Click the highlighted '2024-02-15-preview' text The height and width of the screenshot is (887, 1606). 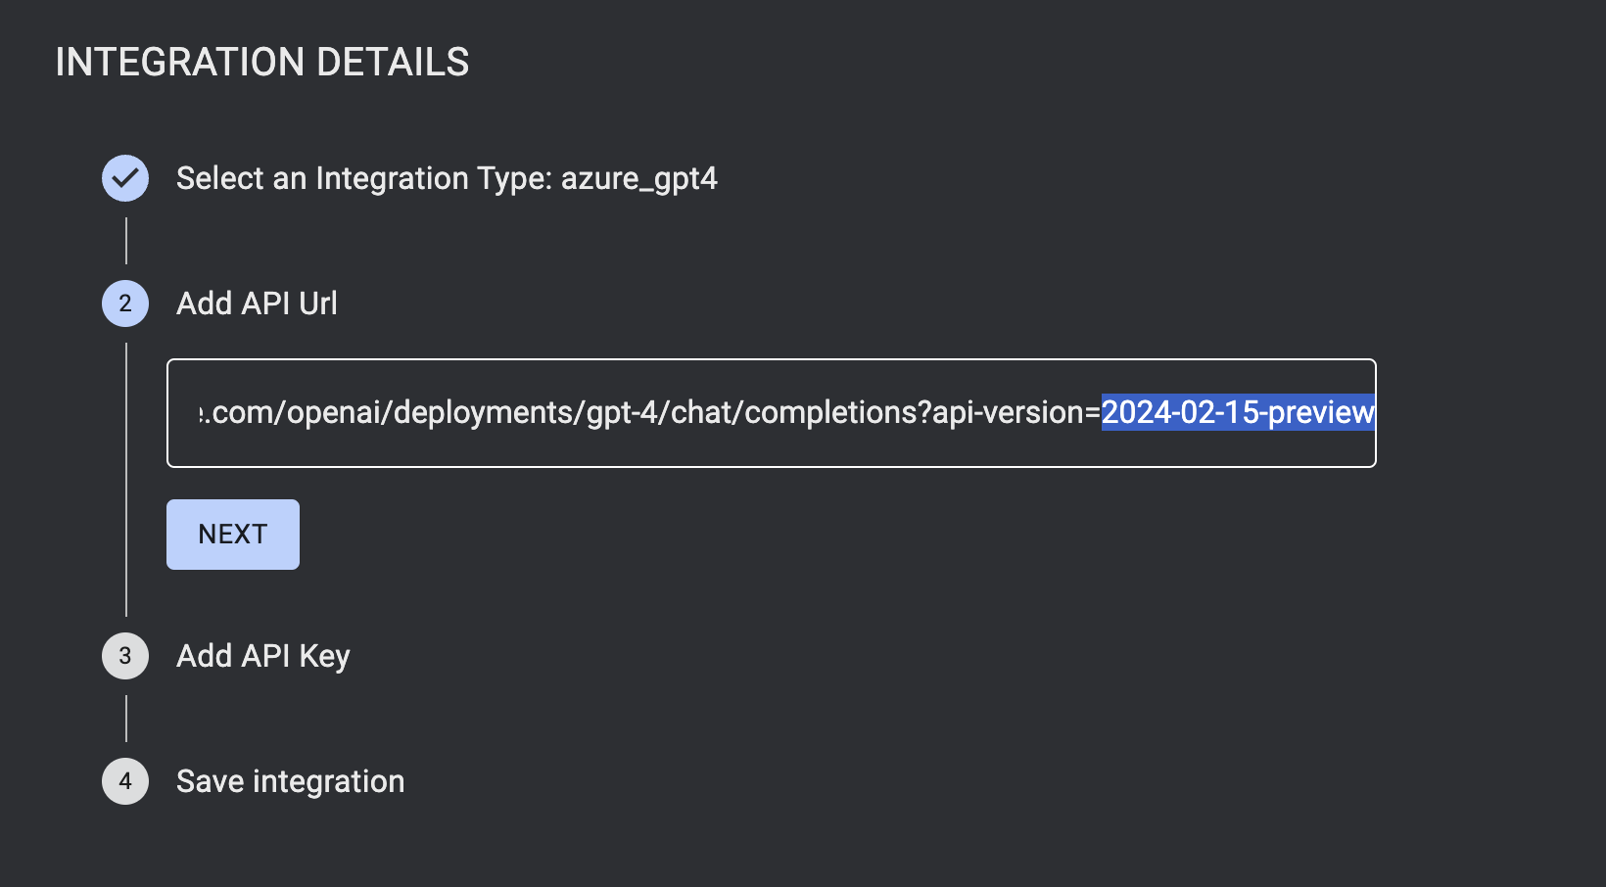coord(1238,412)
